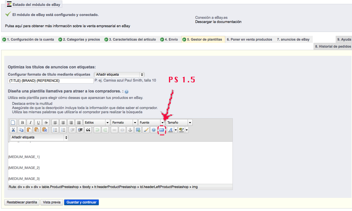352x211 pixels.
Task: Open tab 1. Configuración de la cuenta
Action: 28,40
